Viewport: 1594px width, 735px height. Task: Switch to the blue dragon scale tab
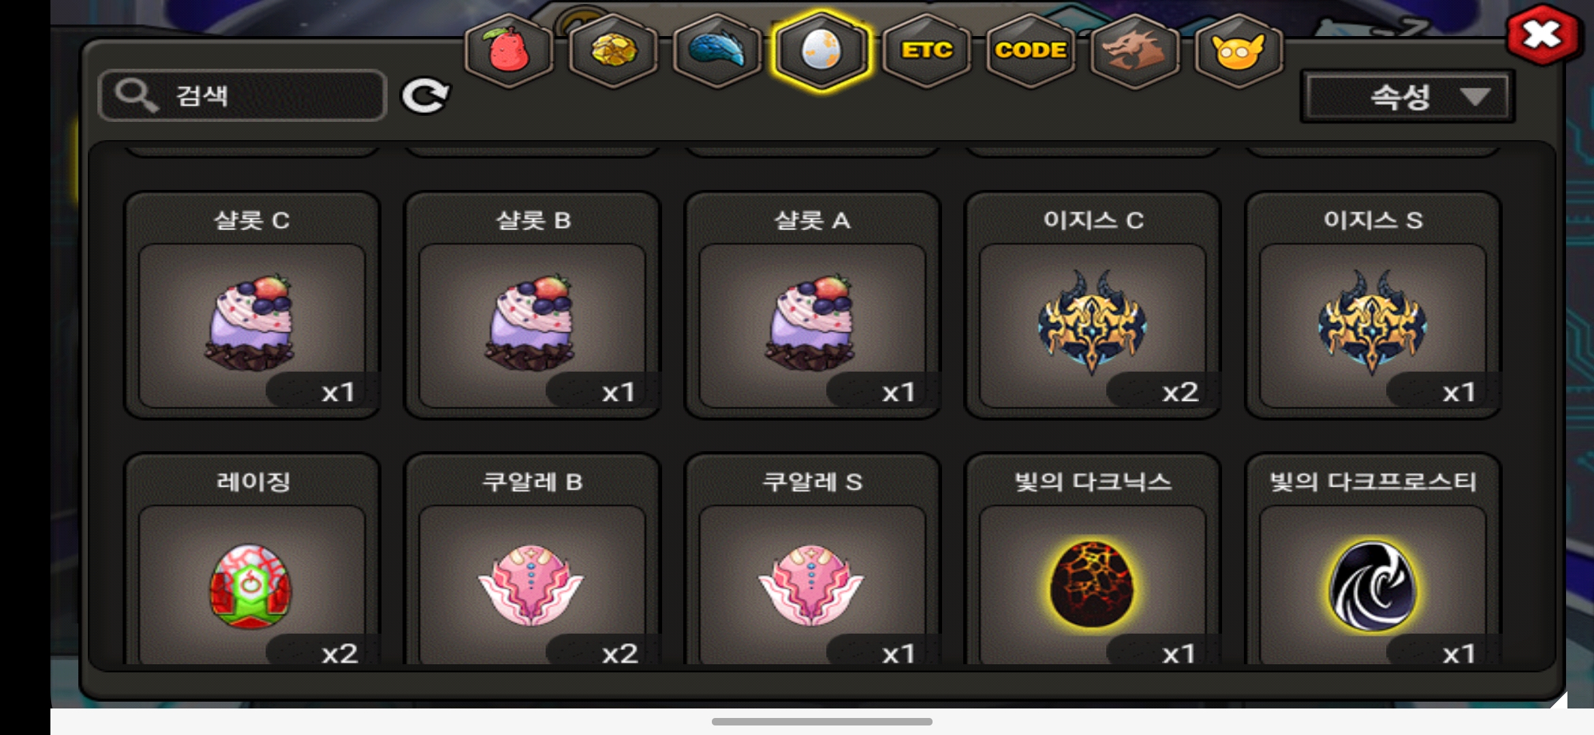point(717,50)
